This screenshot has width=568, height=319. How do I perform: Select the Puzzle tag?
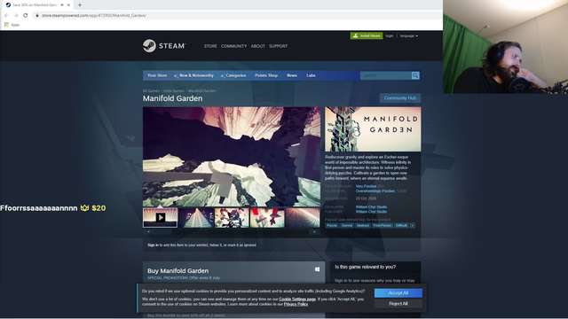pyautogui.click(x=331, y=225)
